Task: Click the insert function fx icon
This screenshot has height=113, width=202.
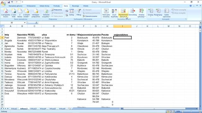Action: [x=36, y=23]
